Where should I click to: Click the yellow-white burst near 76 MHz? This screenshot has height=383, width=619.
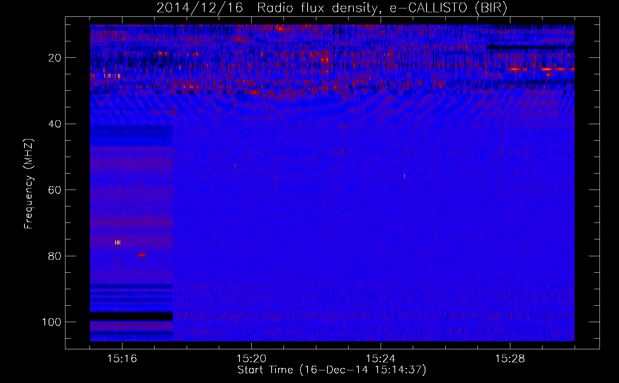pyautogui.click(x=117, y=242)
